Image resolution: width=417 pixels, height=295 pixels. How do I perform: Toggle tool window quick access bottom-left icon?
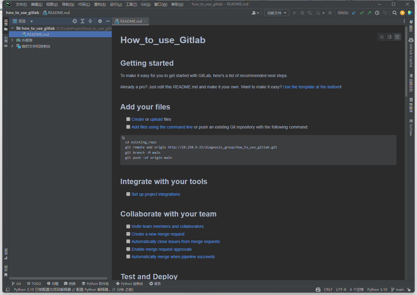point(8,290)
